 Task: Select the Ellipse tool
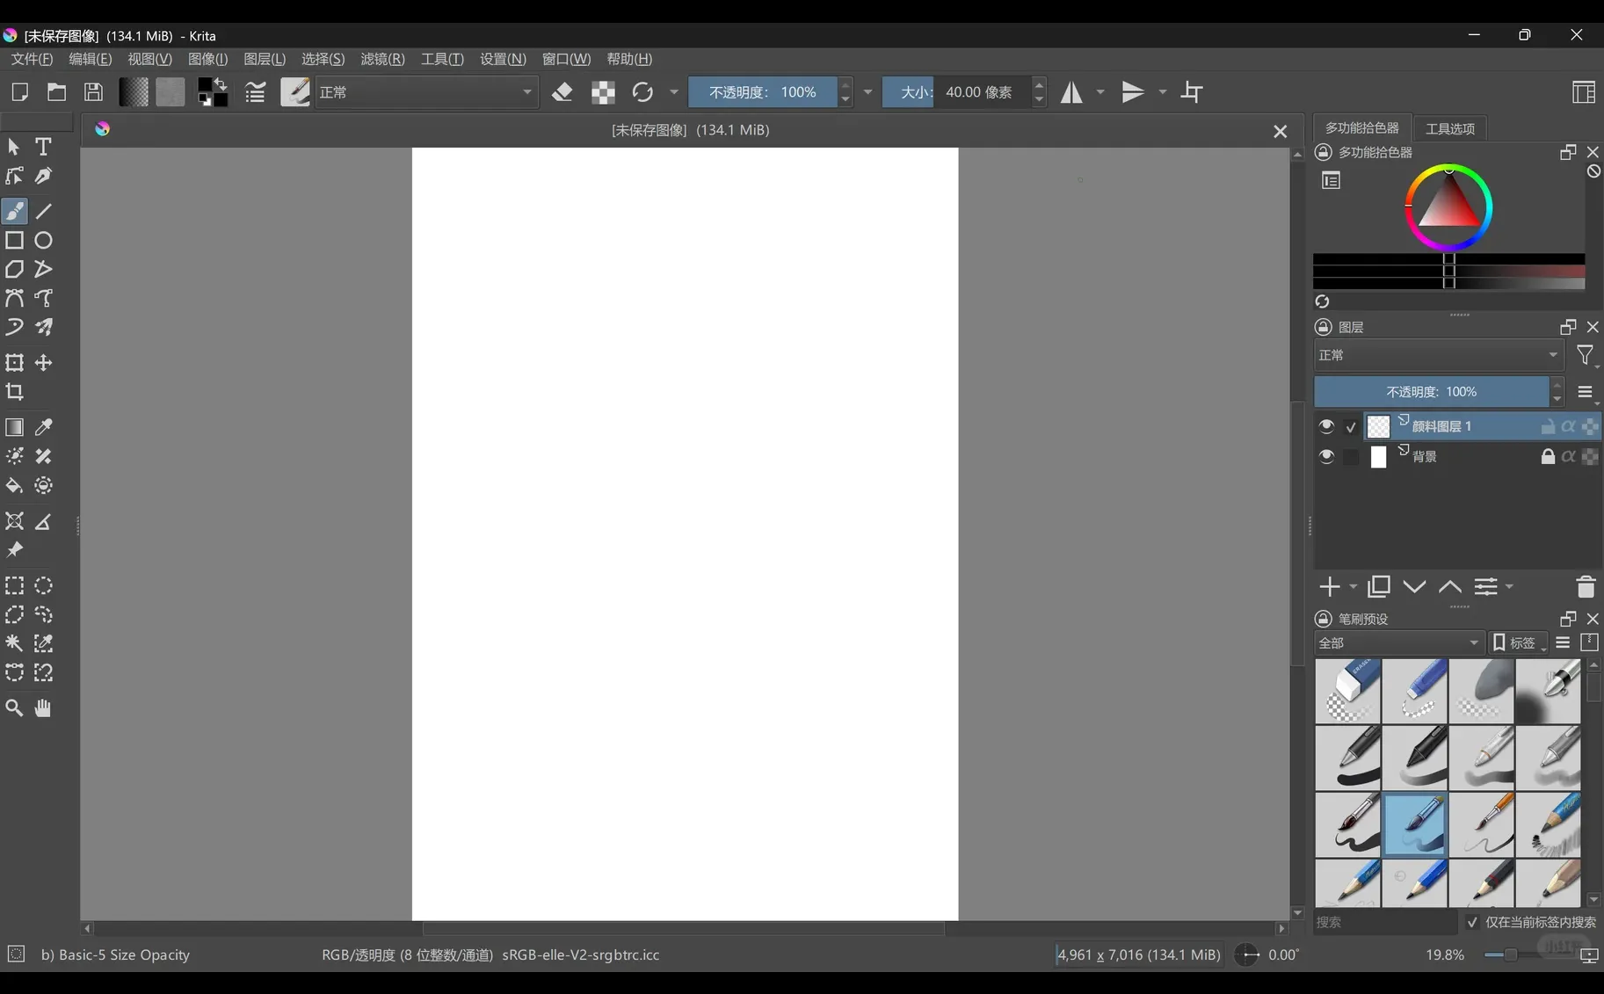pyautogui.click(x=42, y=240)
